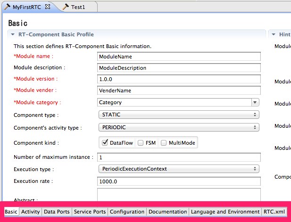This screenshot has width=291, height=222.
Task: Open the Component type STATIC dropdown
Action: click(x=179, y=115)
